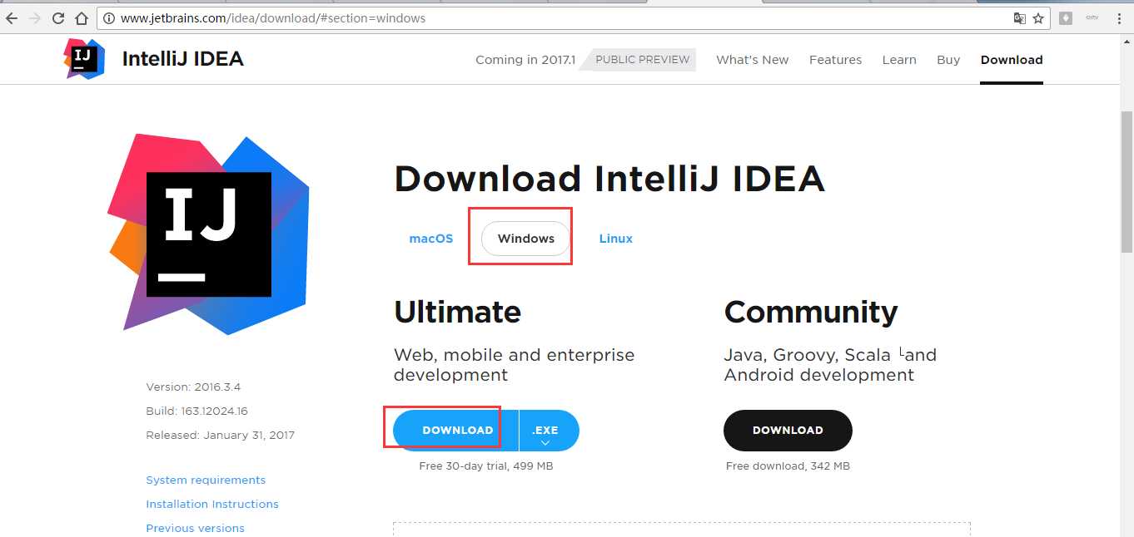Click the 'Build: 163.12024.16' text
This screenshot has width=1134, height=537.
[x=196, y=411]
